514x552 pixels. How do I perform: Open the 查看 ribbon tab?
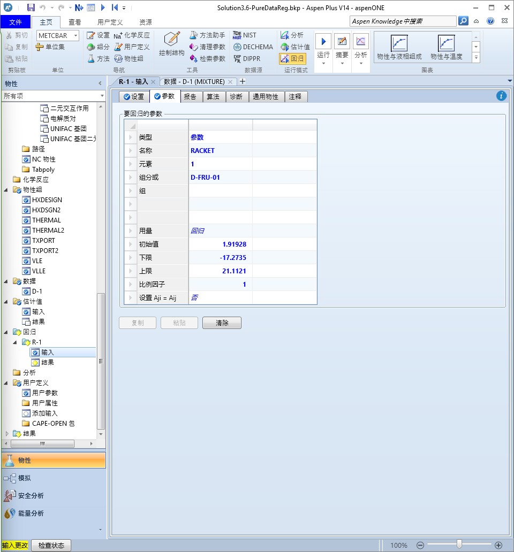(x=75, y=22)
